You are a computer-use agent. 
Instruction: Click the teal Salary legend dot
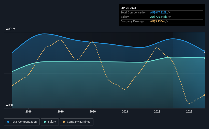pyautogui.click(x=45, y=122)
